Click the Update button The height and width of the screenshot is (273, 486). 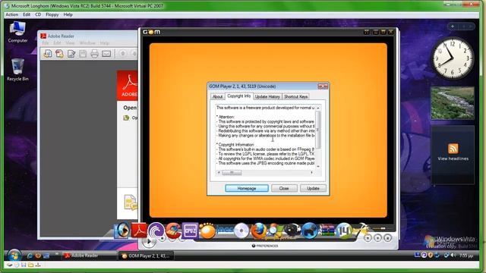click(313, 188)
